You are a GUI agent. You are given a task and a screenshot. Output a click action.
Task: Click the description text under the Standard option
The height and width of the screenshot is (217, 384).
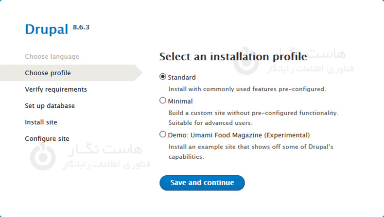[x=247, y=89]
